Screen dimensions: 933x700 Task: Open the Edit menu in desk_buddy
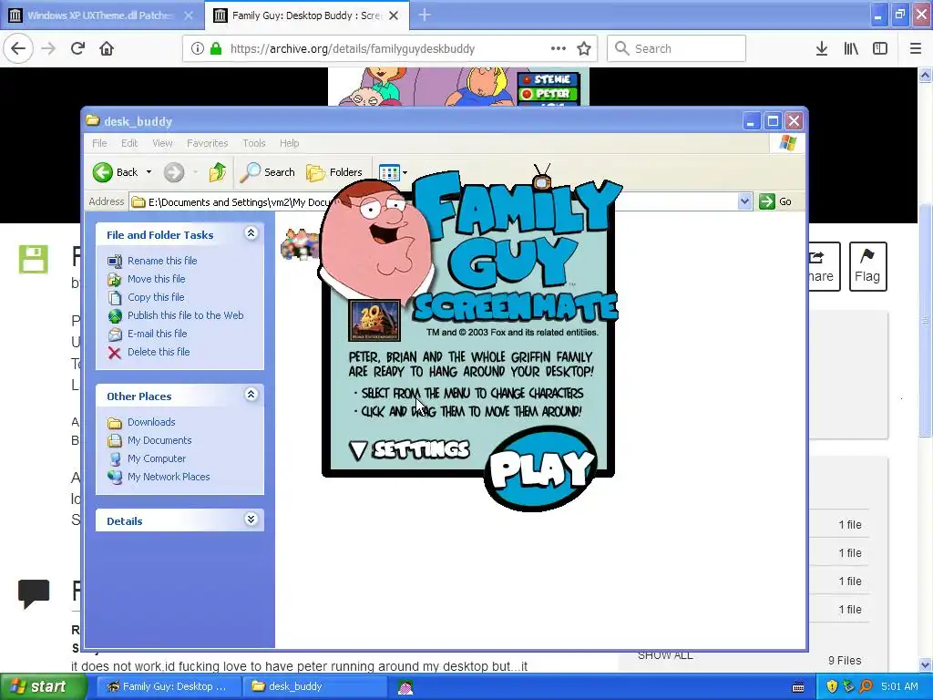click(129, 143)
